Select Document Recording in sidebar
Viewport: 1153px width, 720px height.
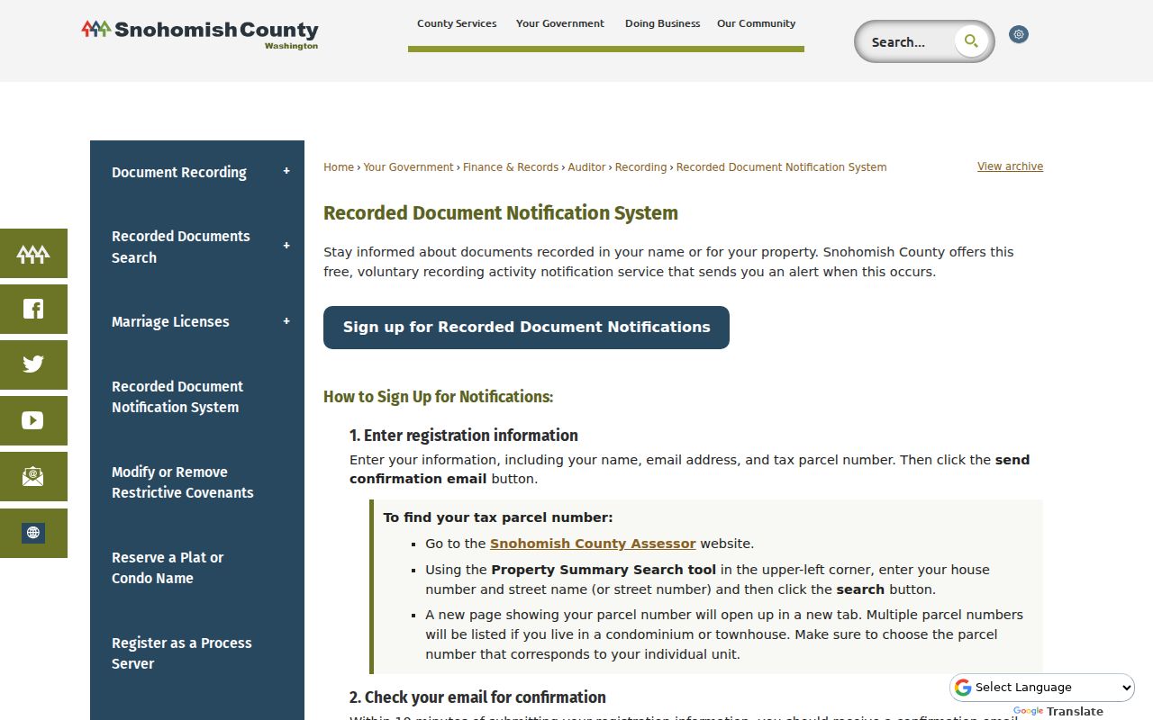(x=179, y=172)
